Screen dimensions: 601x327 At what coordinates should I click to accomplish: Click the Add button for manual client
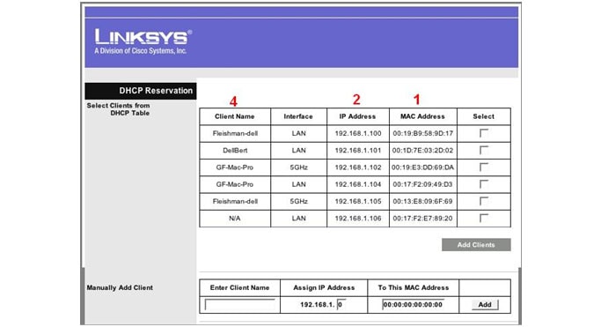tap(485, 305)
